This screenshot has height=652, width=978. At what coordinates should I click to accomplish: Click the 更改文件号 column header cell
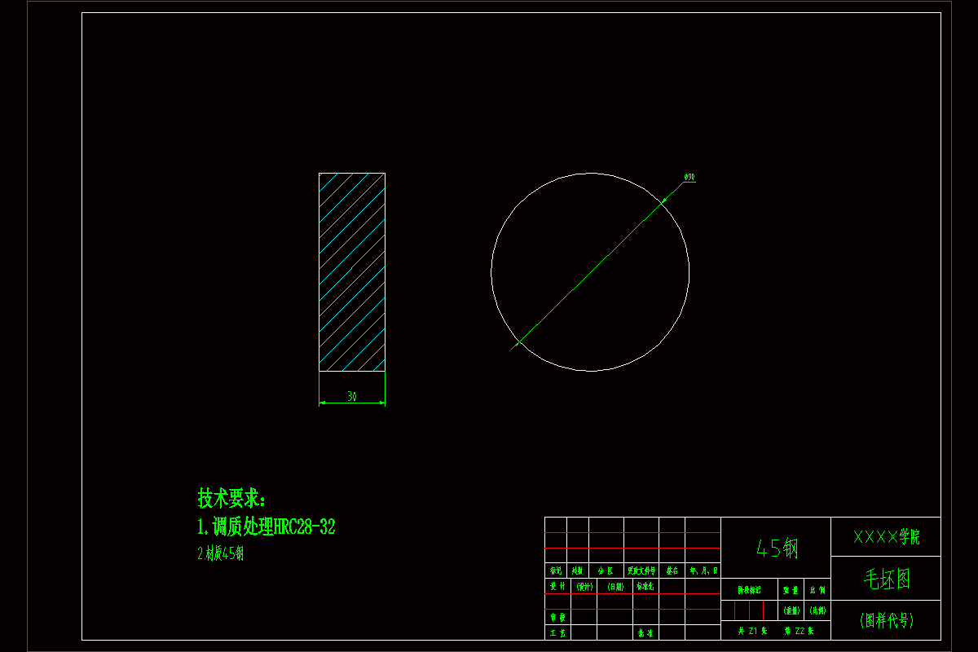coord(641,571)
